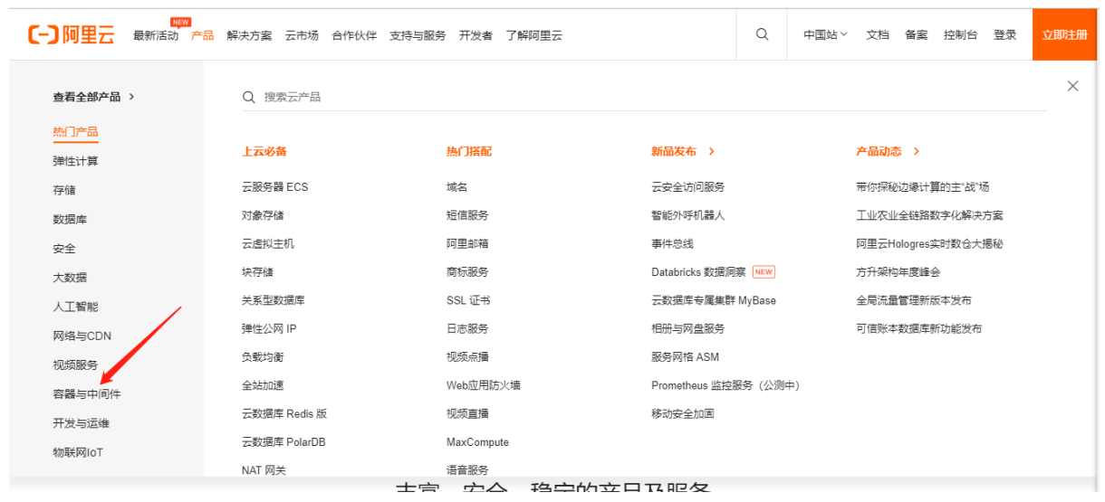The width and height of the screenshot is (1105, 502).
Task: Open the search magnifier icon in header
Action: [x=762, y=34]
